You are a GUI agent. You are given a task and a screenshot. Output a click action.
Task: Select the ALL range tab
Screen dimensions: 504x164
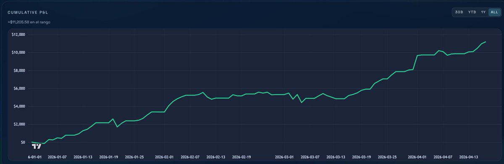pyautogui.click(x=494, y=12)
